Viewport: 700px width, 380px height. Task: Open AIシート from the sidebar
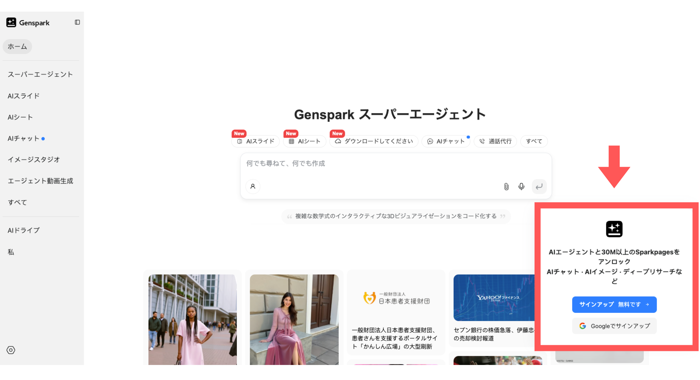coord(20,117)
